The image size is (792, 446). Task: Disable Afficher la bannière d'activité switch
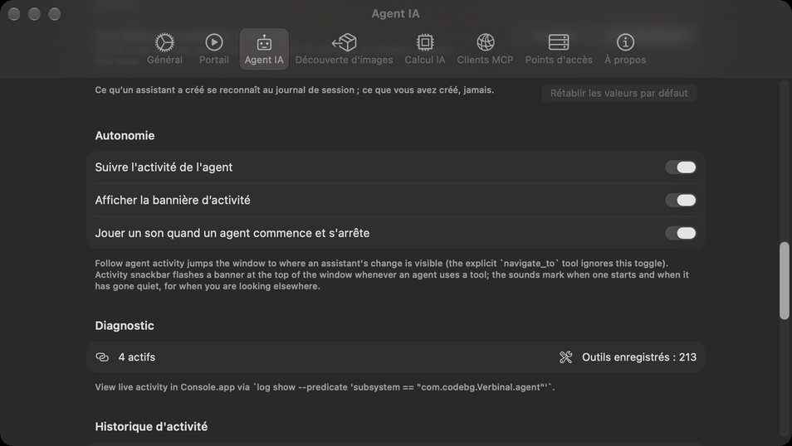681,201
